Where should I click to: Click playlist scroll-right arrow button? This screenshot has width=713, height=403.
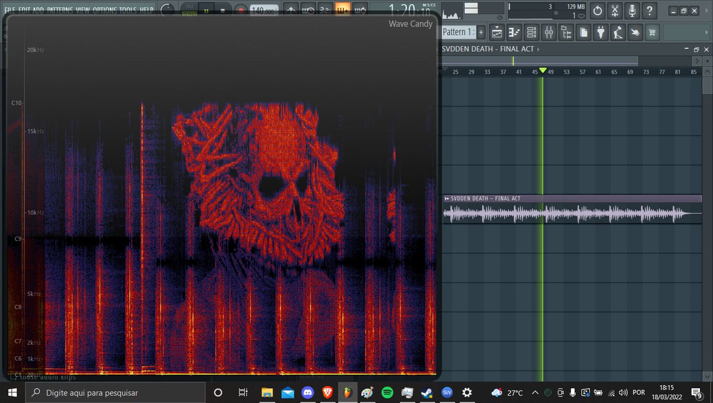(x=697, y=61)
